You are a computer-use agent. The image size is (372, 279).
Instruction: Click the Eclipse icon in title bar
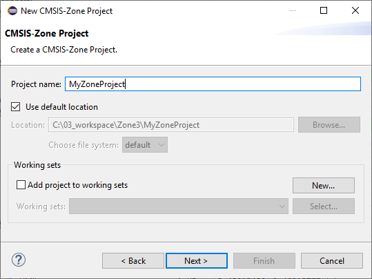12,11
